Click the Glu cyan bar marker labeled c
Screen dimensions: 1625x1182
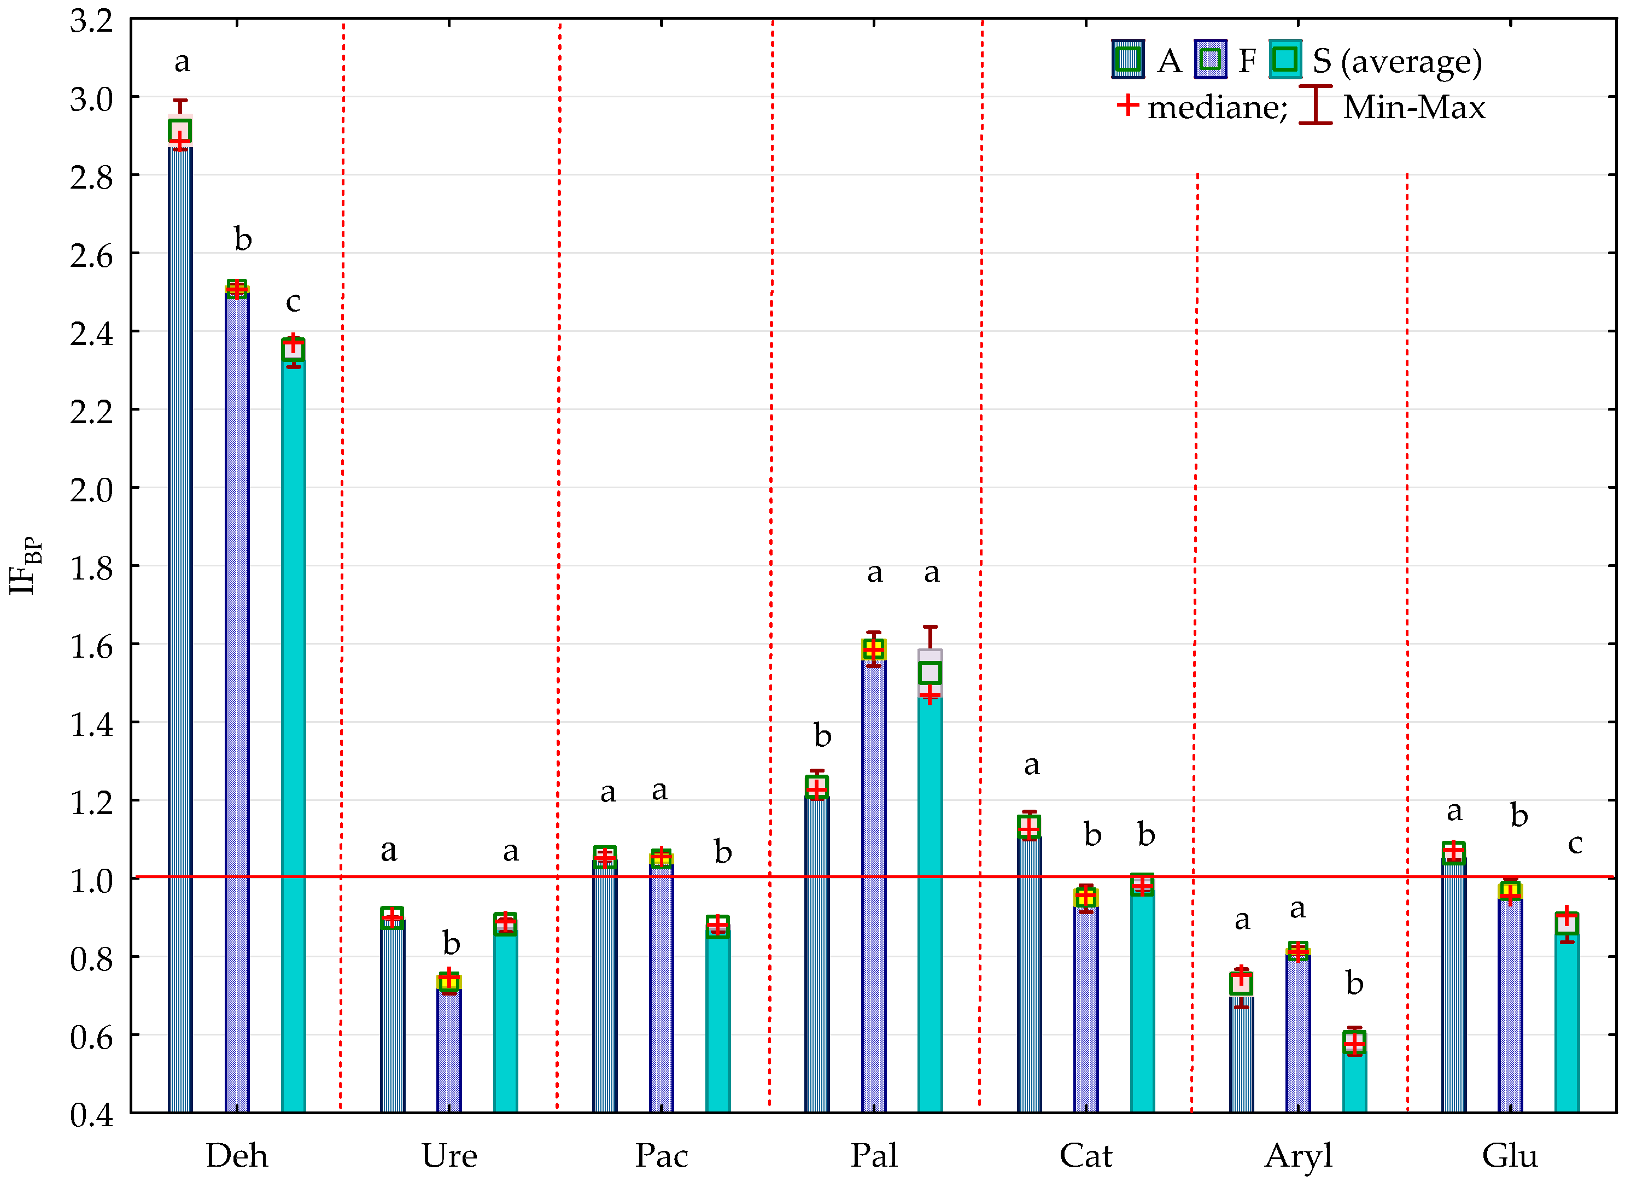[1566, 923]
